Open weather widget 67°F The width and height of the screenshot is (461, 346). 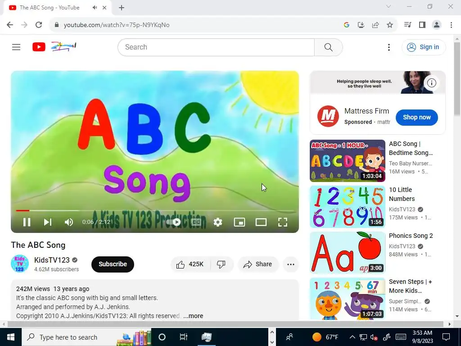click(x=325, y=337)
